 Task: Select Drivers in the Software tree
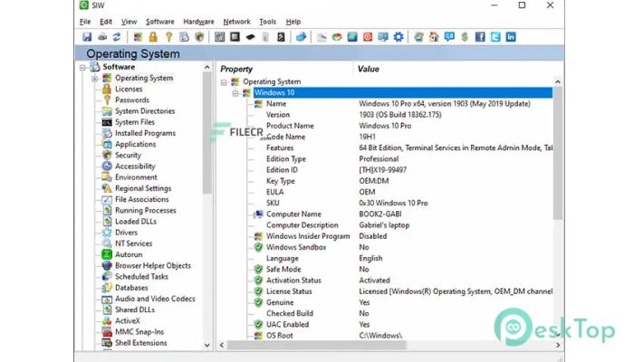pos(126,233)
